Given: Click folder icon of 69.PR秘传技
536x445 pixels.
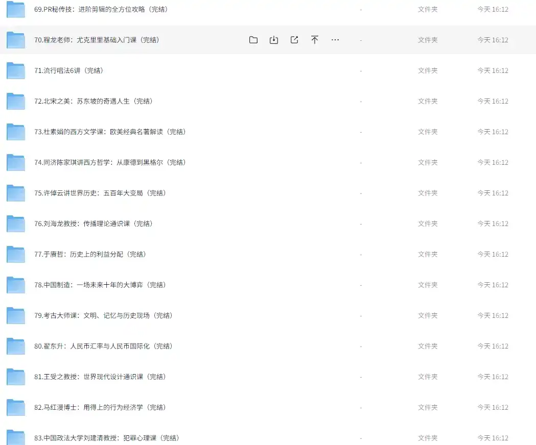Looking at the screenshot, I should point(16,10).
